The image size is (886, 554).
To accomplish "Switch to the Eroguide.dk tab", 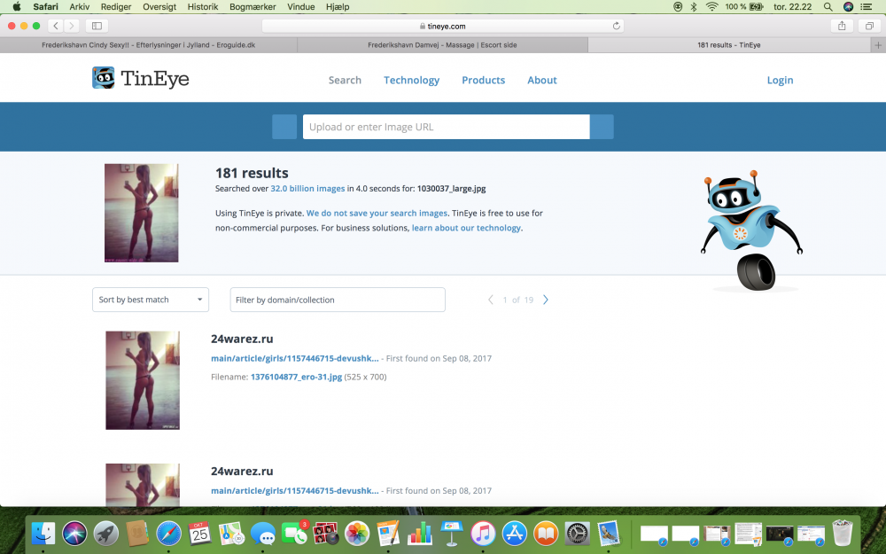I will 149,45.
